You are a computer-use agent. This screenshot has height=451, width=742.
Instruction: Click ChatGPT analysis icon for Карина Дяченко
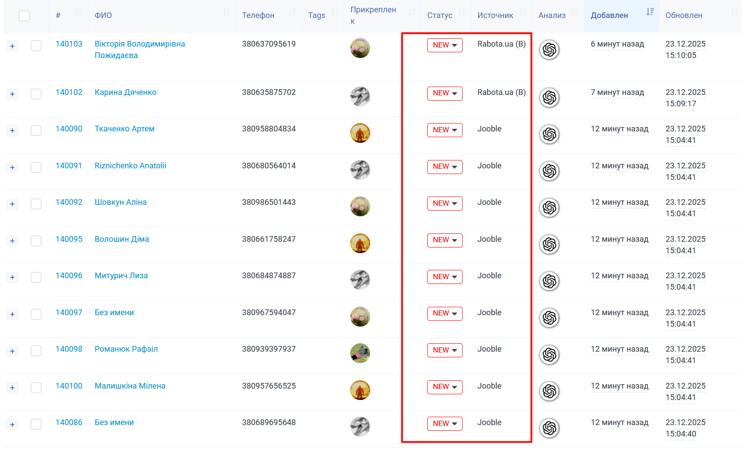(549, 98)
